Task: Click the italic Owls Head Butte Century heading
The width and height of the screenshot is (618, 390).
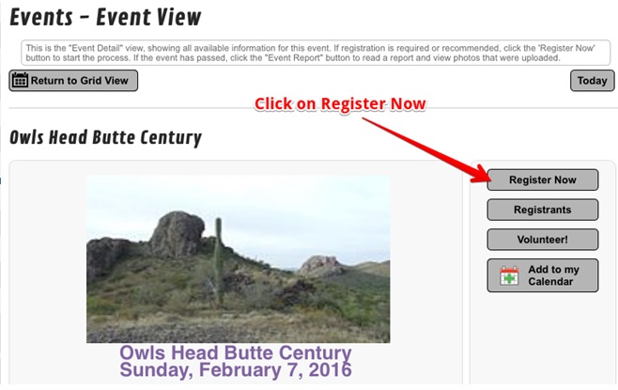Action: click(x=105, y=137)
